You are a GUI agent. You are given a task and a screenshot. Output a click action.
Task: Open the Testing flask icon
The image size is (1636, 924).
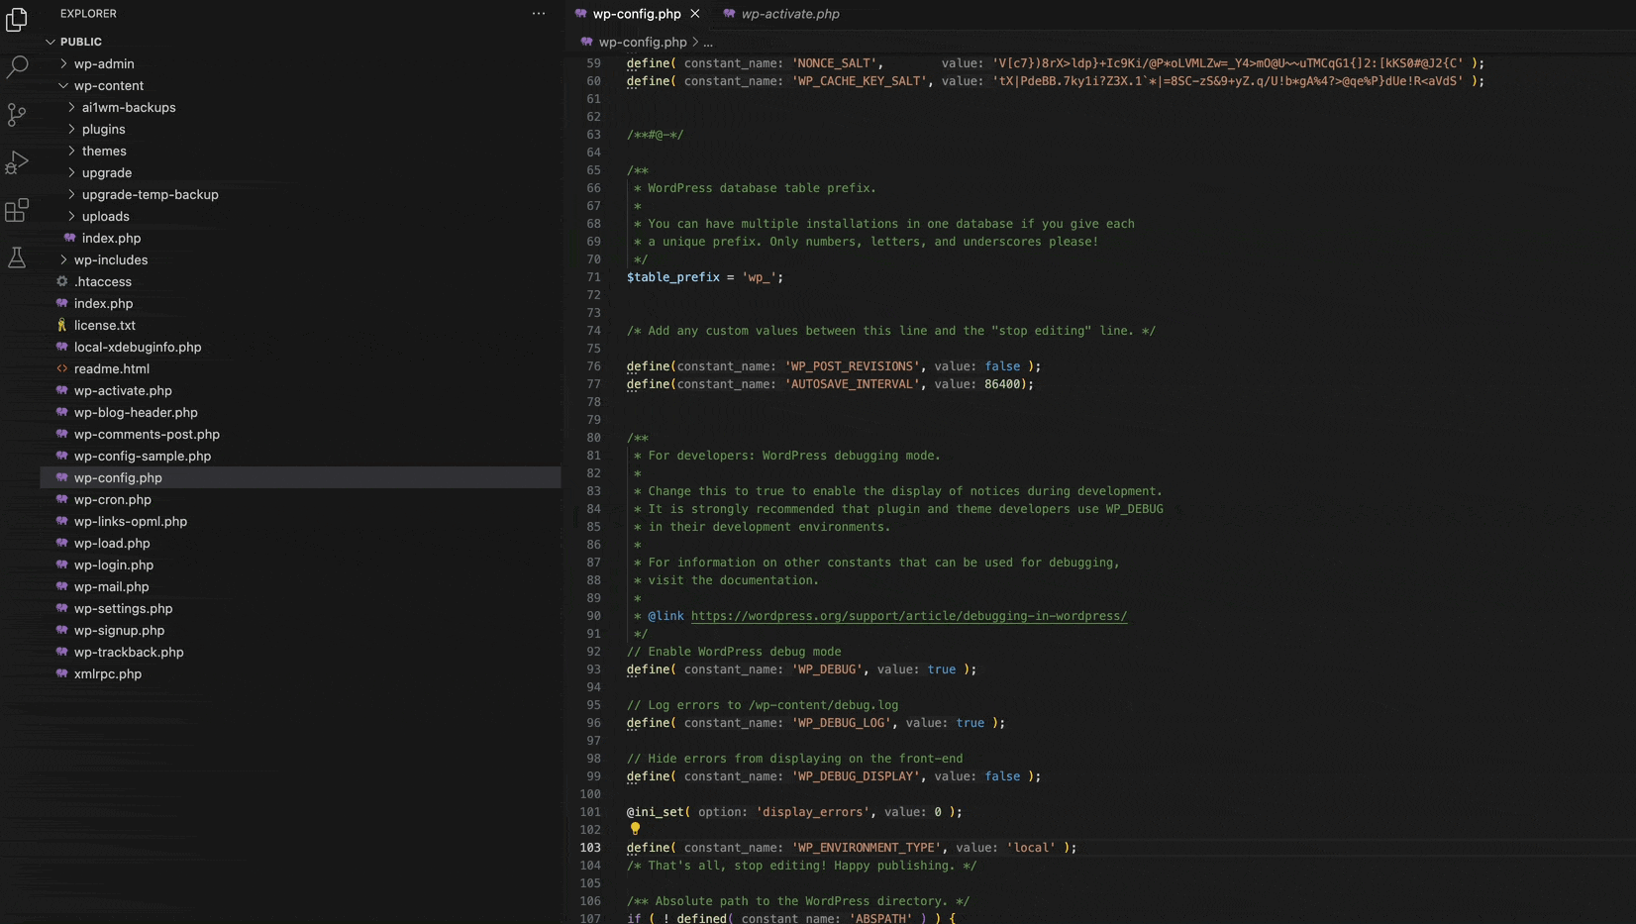pos(17,257)
